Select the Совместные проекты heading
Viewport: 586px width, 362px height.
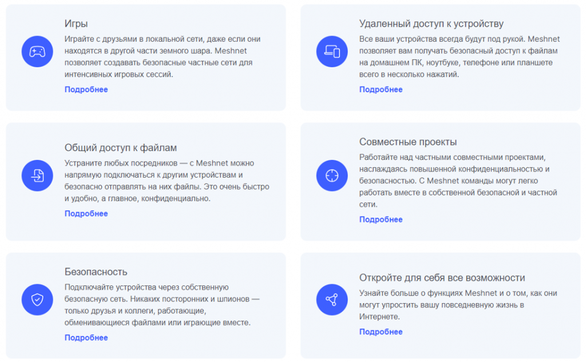407,142
